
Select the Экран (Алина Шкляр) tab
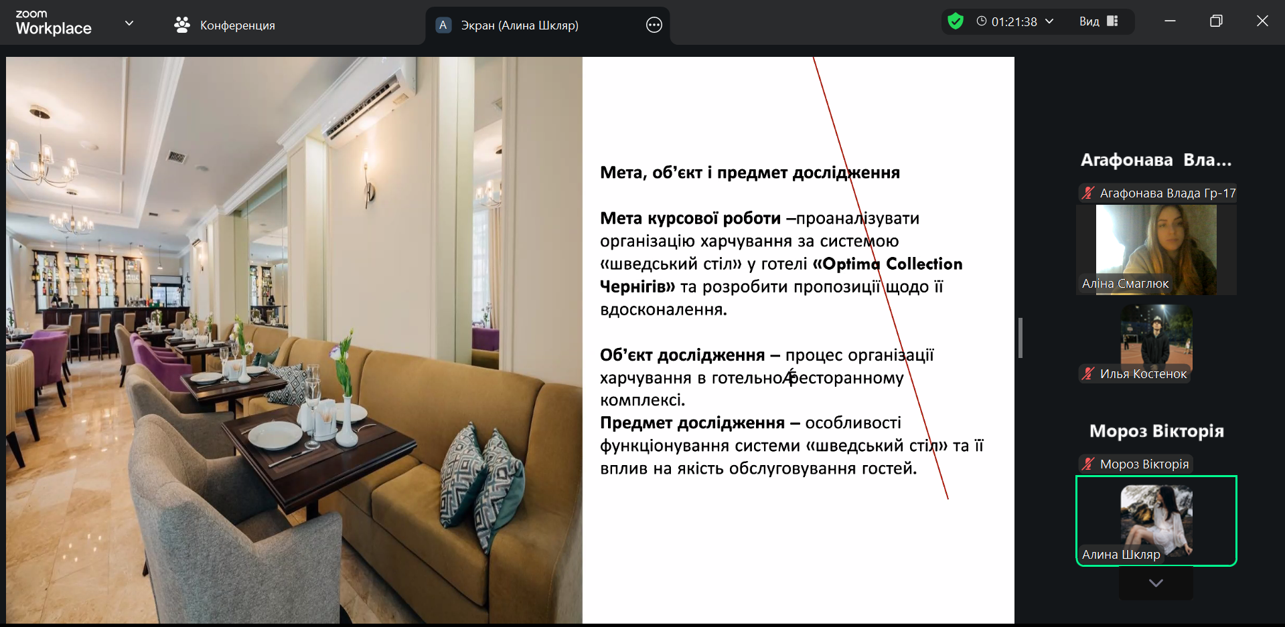click(x=519, y=25)
